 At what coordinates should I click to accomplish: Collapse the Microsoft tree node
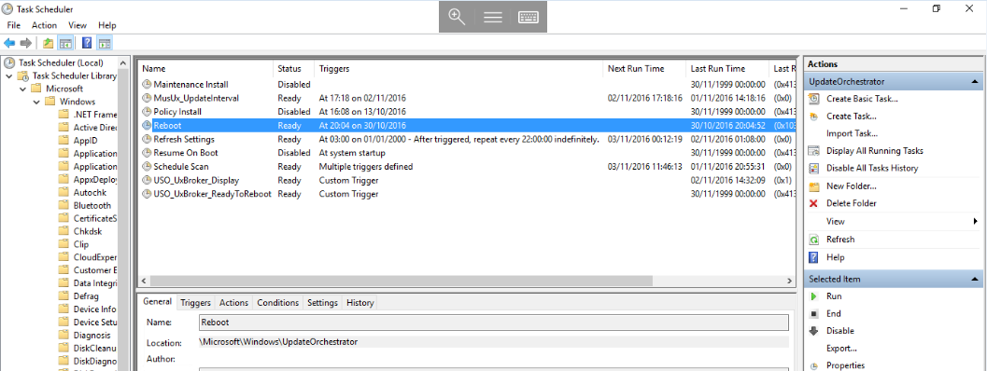click(x=22, y=89)
